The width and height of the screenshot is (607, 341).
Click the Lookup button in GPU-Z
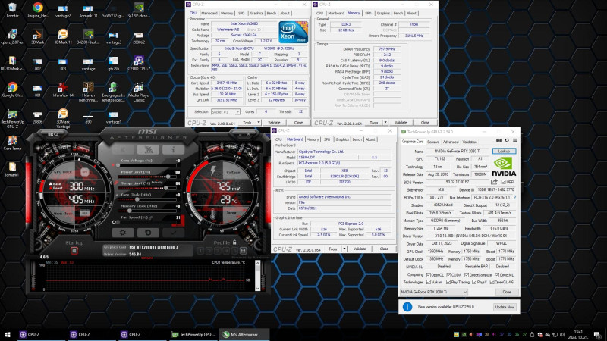point(504,151)
